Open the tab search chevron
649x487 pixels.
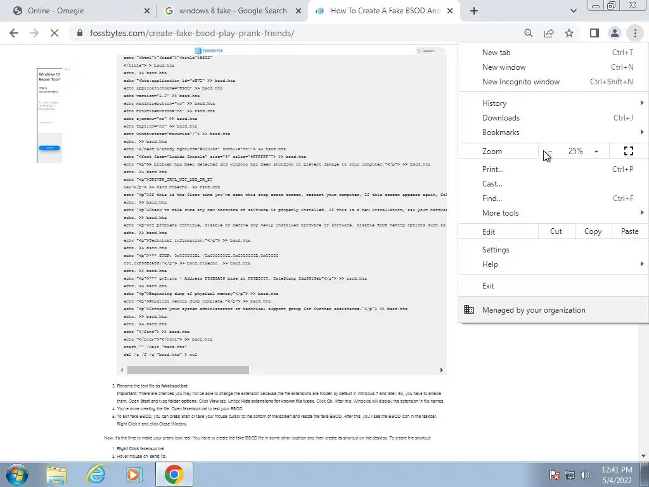pyautogui.click(x=573, y=11)
